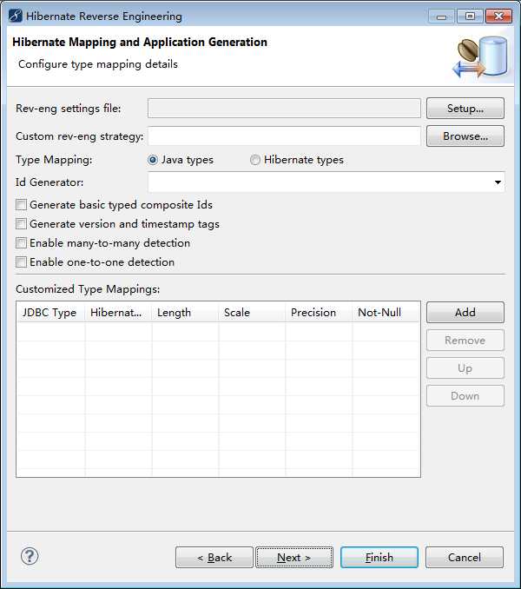521x589 pixels.
Task: Click the help question mark icon
Action: pos(30,556)
